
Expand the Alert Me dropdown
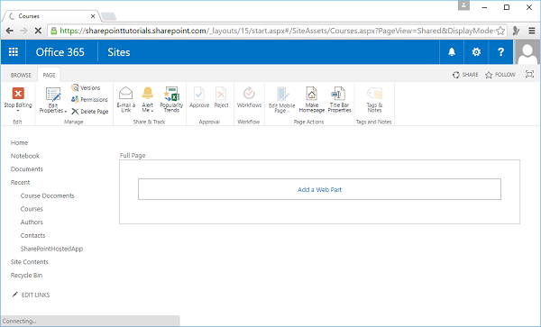coord(151,111)
